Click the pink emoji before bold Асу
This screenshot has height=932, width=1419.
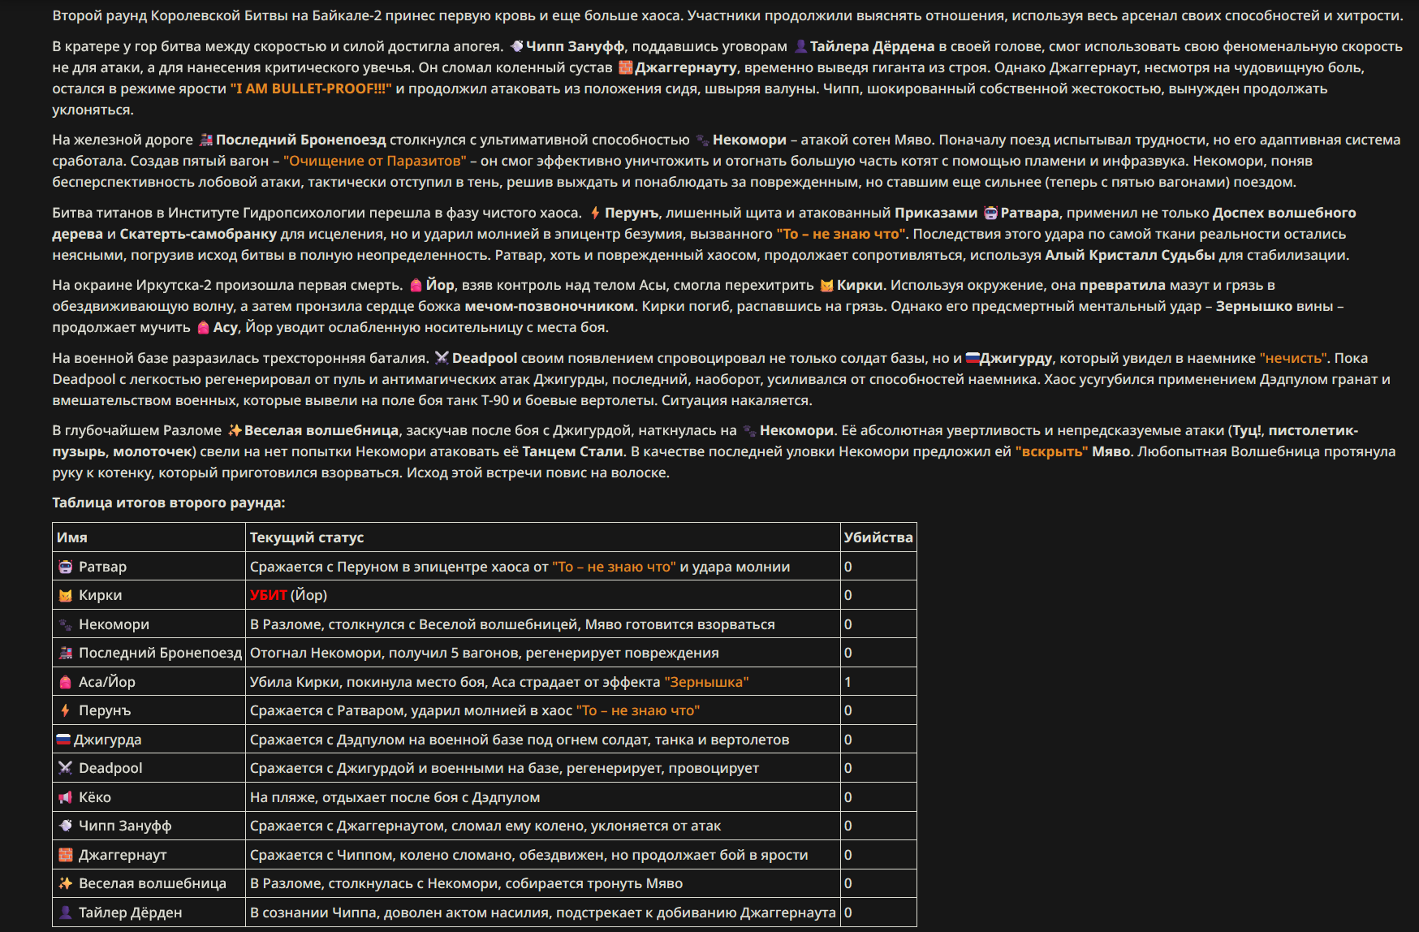coord(204,327)
